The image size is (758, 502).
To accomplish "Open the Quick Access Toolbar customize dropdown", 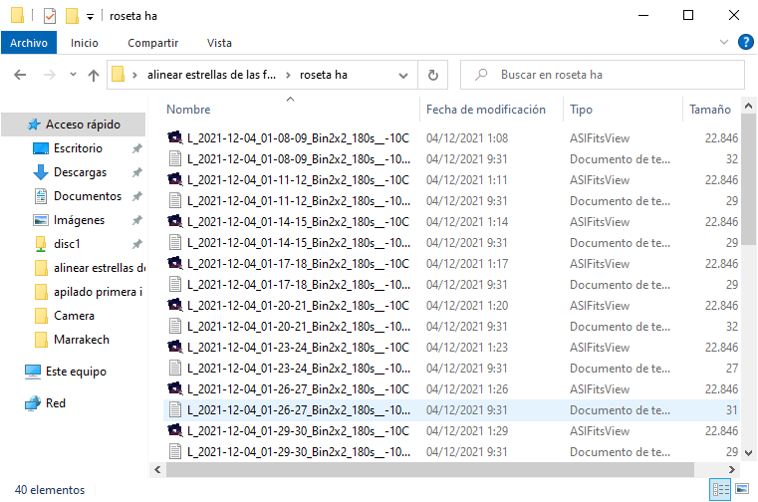I will coord(90,17).
